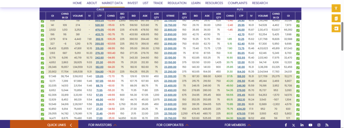The image size is (344, 128).
Task: Click the call LTP 315.00 link
Action: (x=99, y=48)
